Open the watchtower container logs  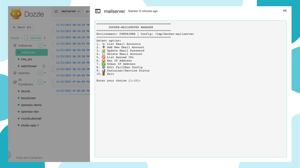click(29, 66)
